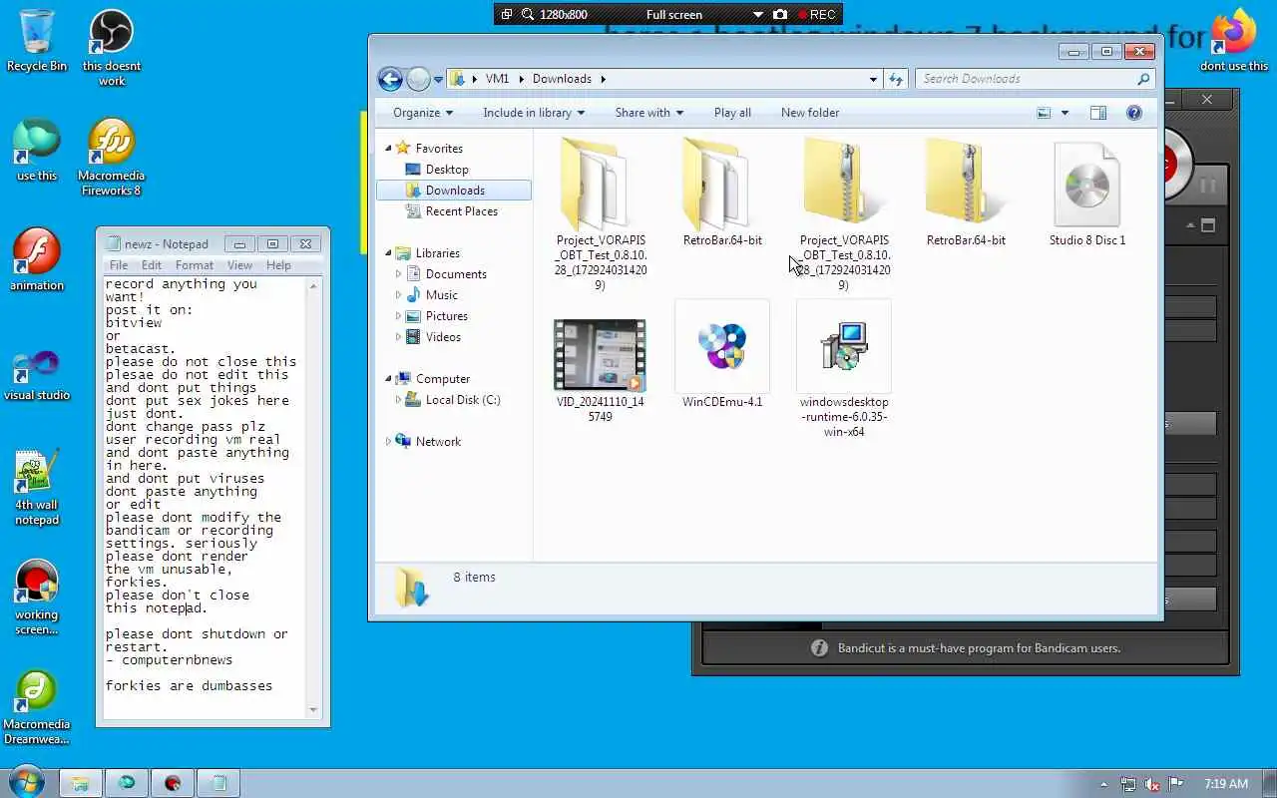The width and height of the screenshot is (1277, 798).
Task: Click VM1 in the address breadcrumb
Action: point(497,79)
